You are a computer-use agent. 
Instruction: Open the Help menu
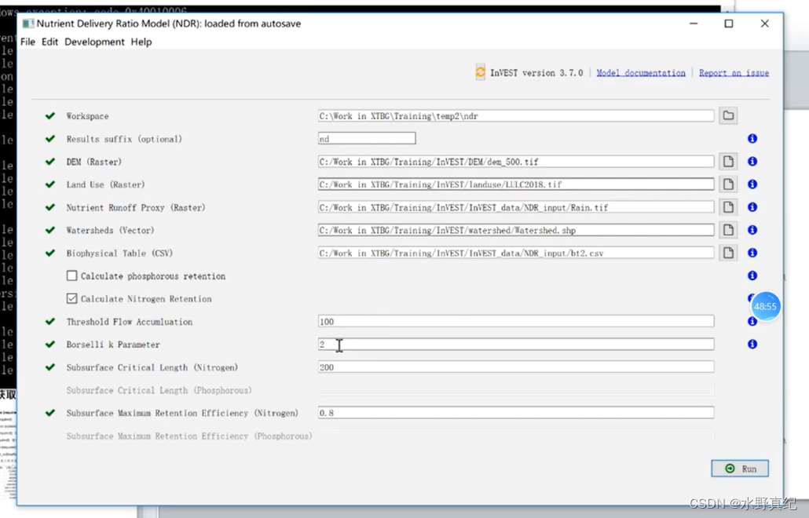[141, 42]
